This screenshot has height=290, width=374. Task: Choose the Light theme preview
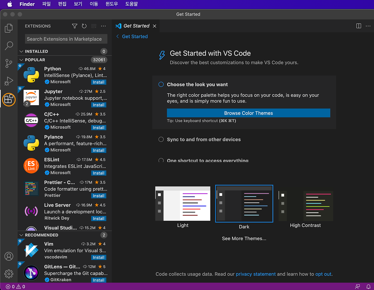click(x=183, y=203)
